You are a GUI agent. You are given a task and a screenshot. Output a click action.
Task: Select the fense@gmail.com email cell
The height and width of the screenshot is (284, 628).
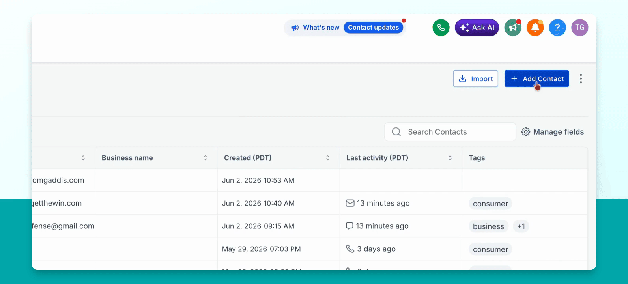point(63,226)
